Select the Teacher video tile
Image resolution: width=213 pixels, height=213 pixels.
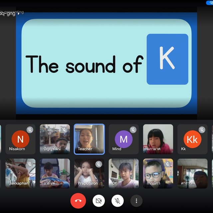pos(89,139)
